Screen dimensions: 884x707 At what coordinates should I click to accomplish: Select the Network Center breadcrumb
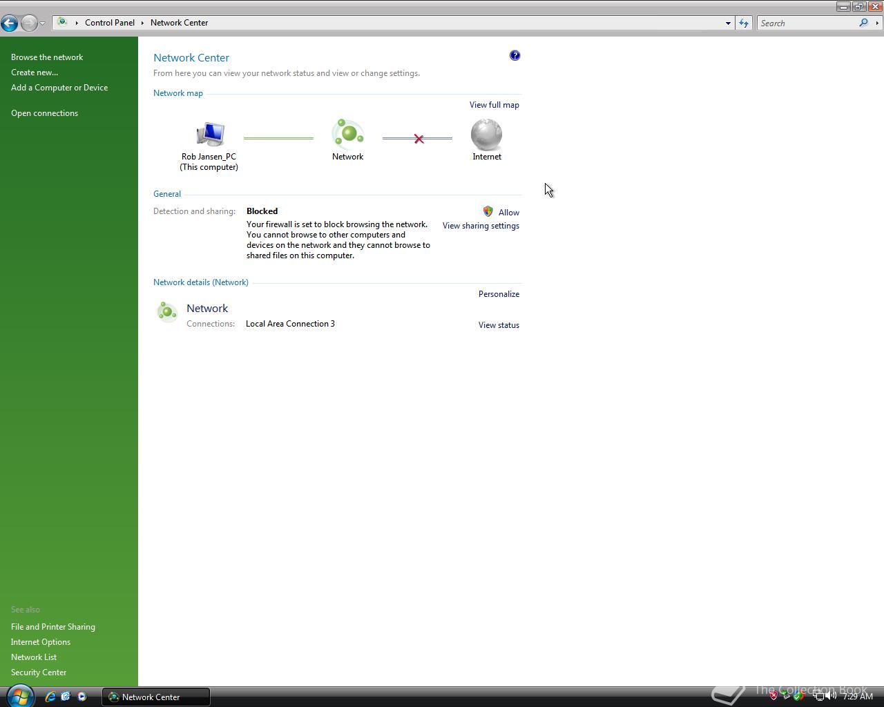(x=180, y=23)
